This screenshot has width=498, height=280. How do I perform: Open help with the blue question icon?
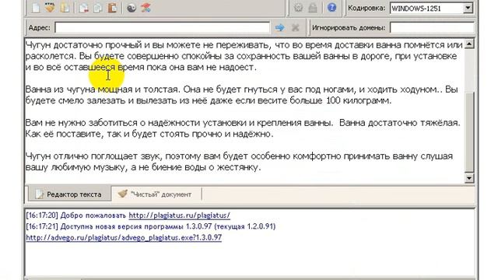pyautogui.click(x=331, y=7)
